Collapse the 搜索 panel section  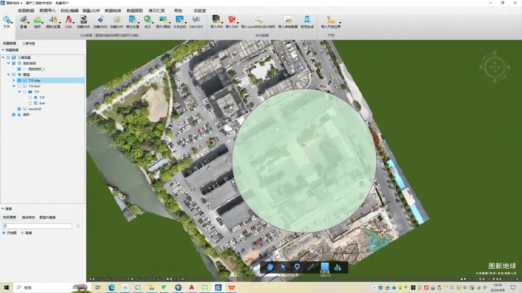pos(3,209)
